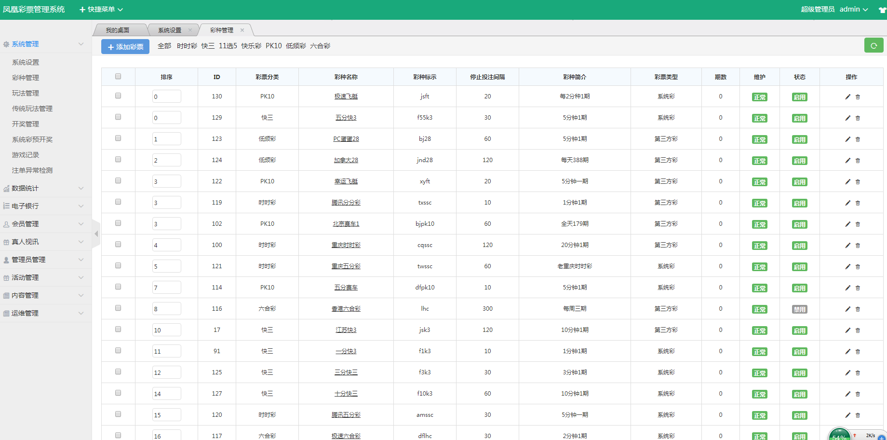
Task: Check the checkbox for the PC蛋蛋28 row
Action: (118, 138)
